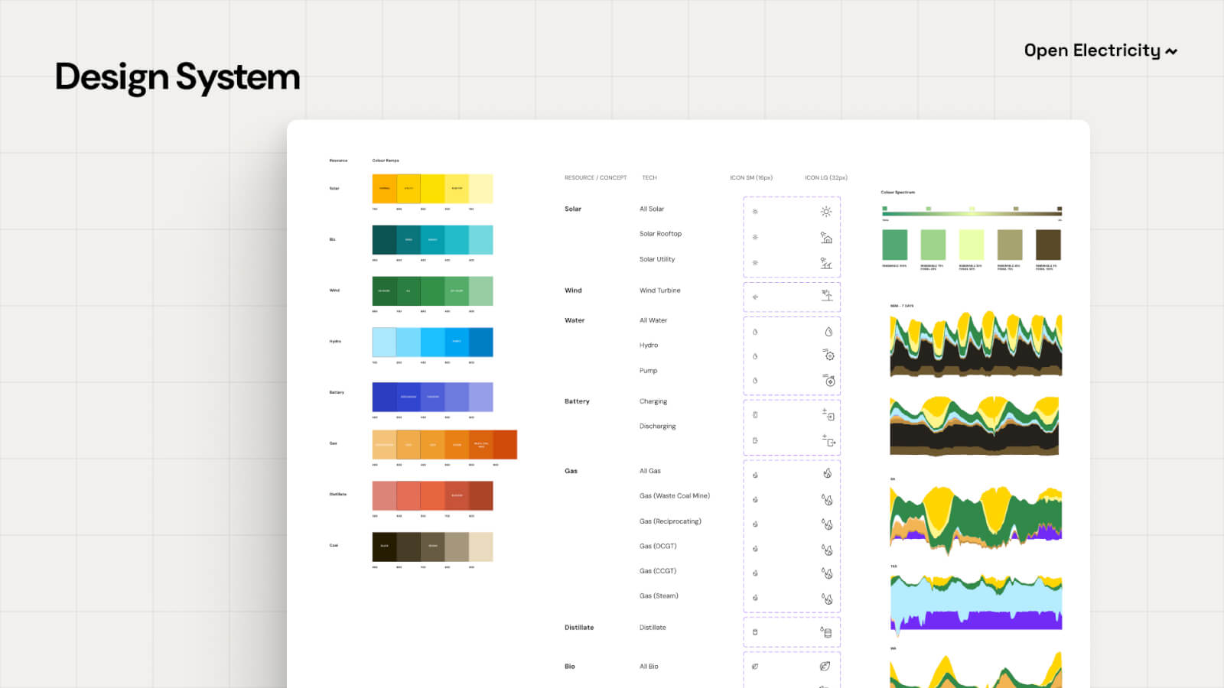This screenshot has width=1224, height=688.
Task: Pick the leftmost green Colour Spectrum swatch
Action: 894,245
